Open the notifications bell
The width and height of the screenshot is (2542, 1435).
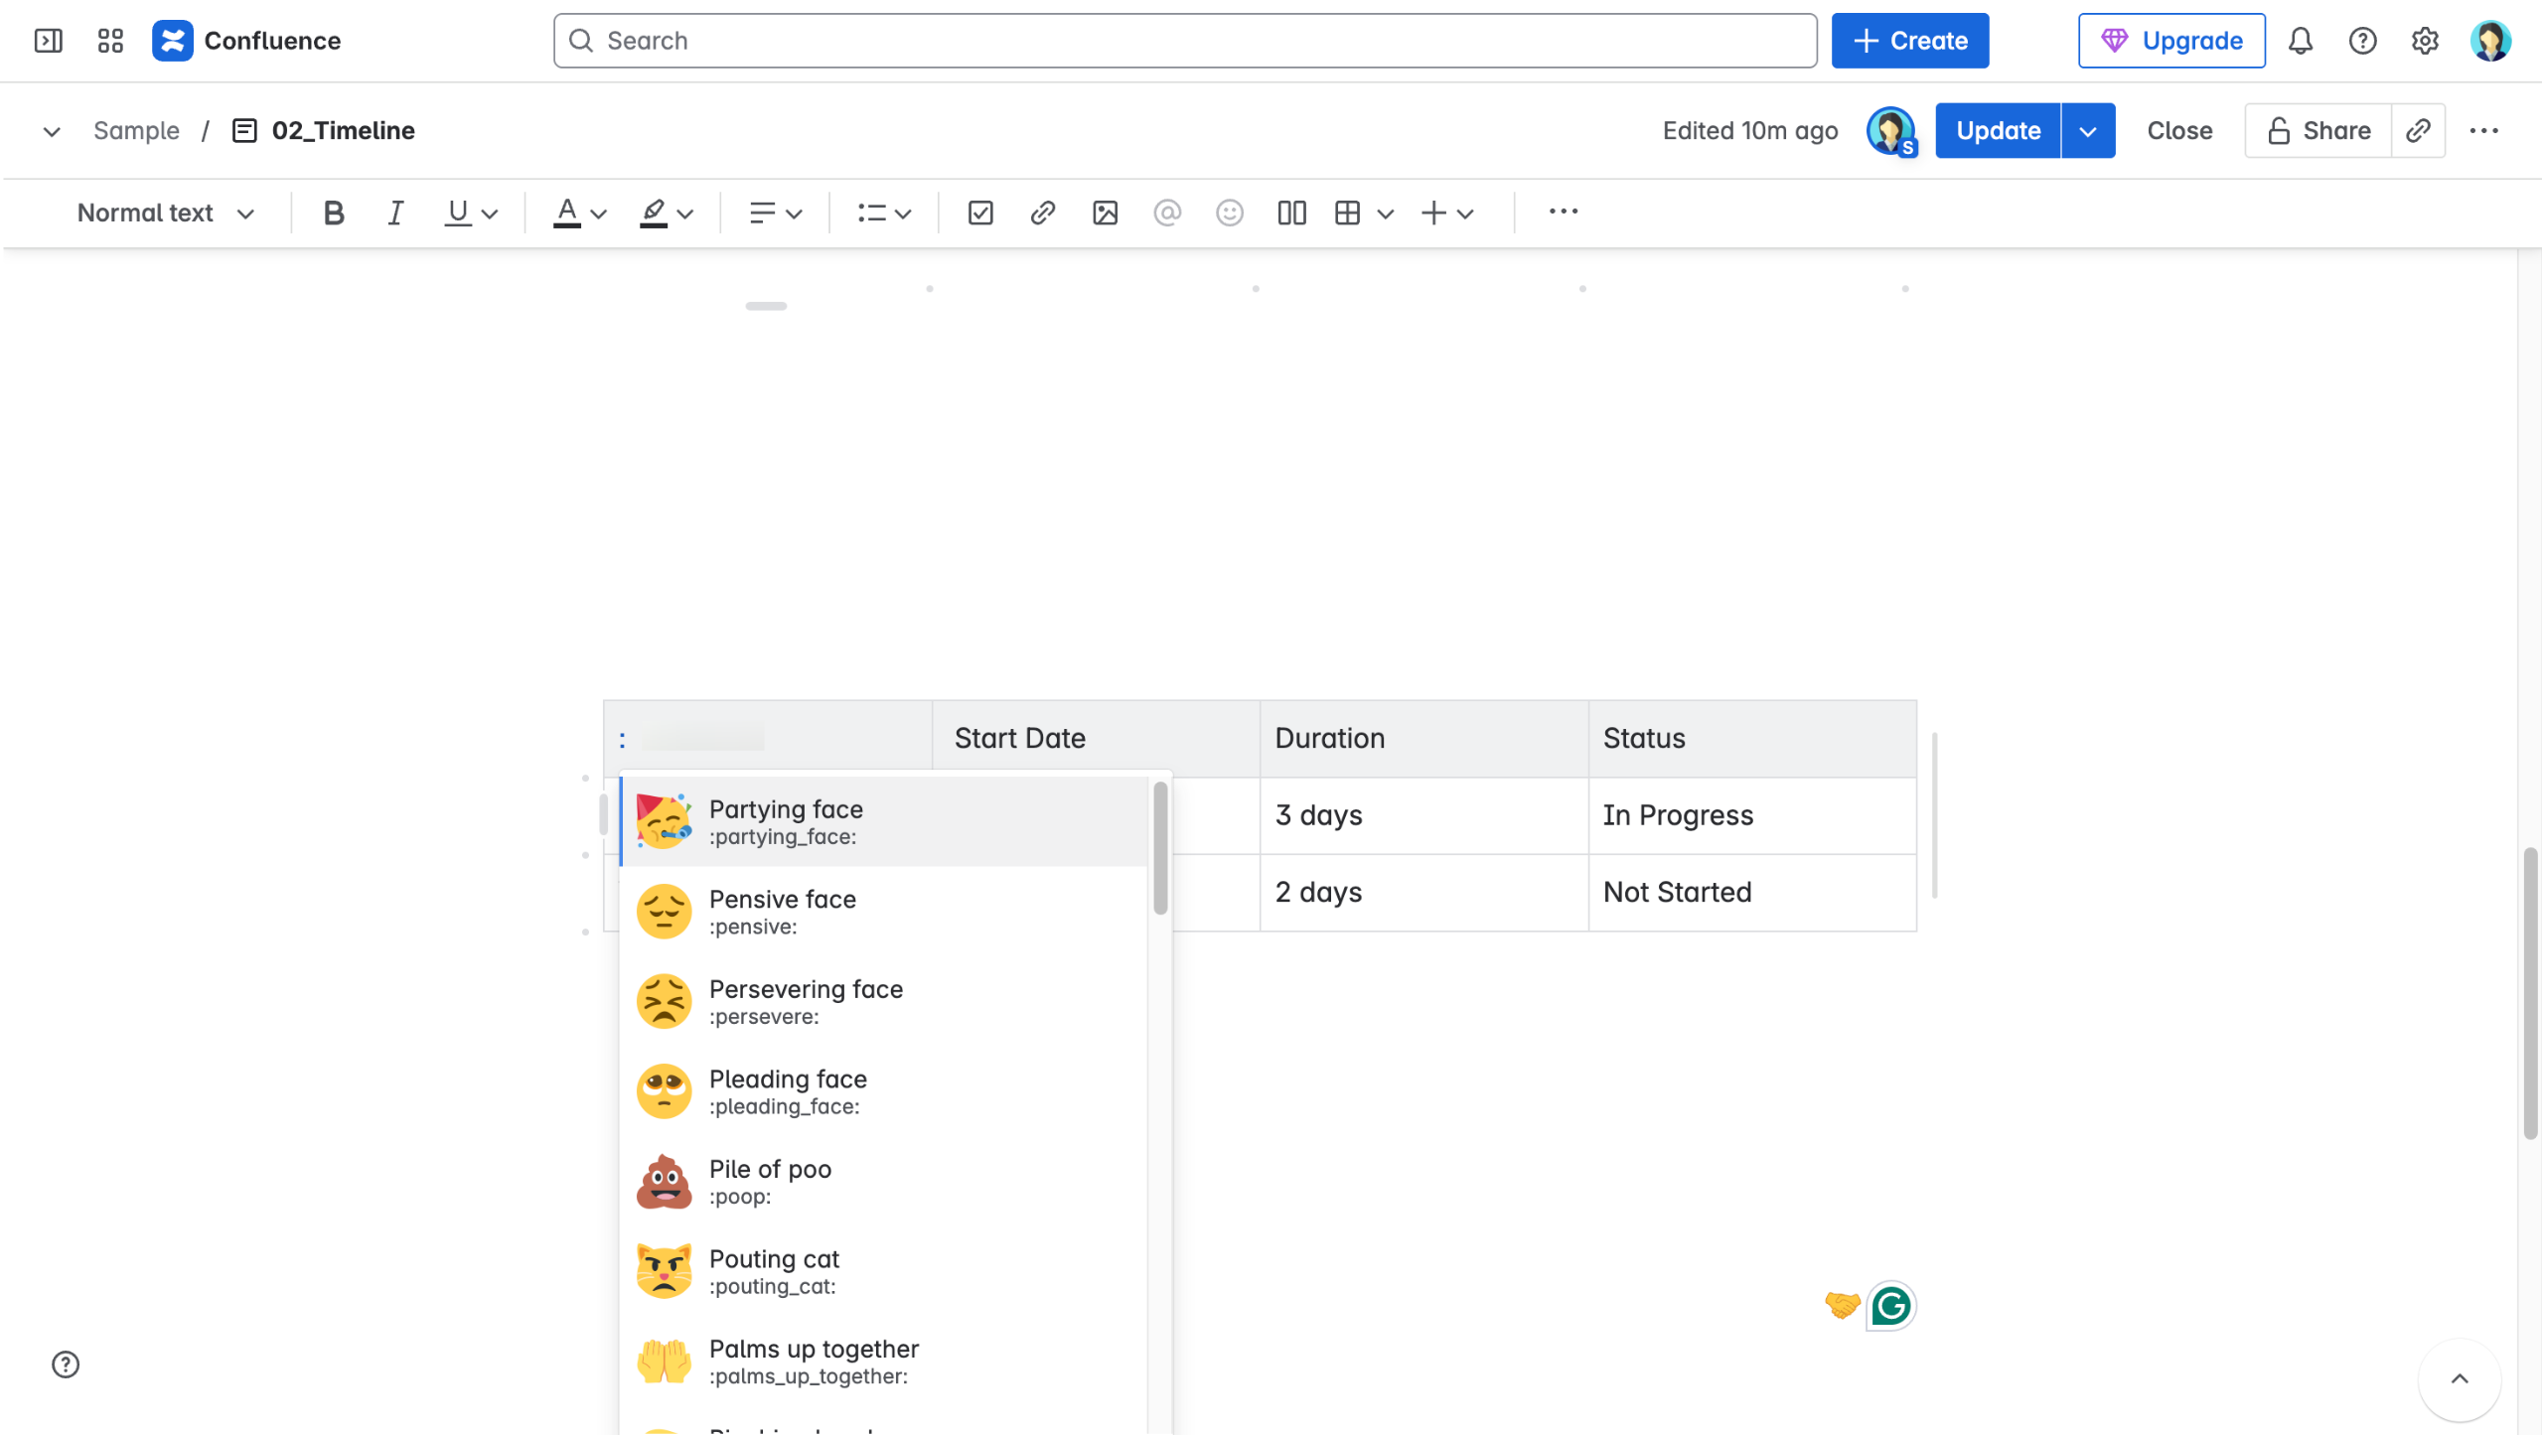(2301, 41)
